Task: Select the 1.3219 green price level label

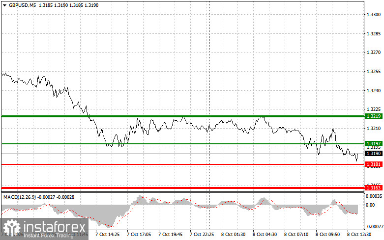Action: pos(374,116)
